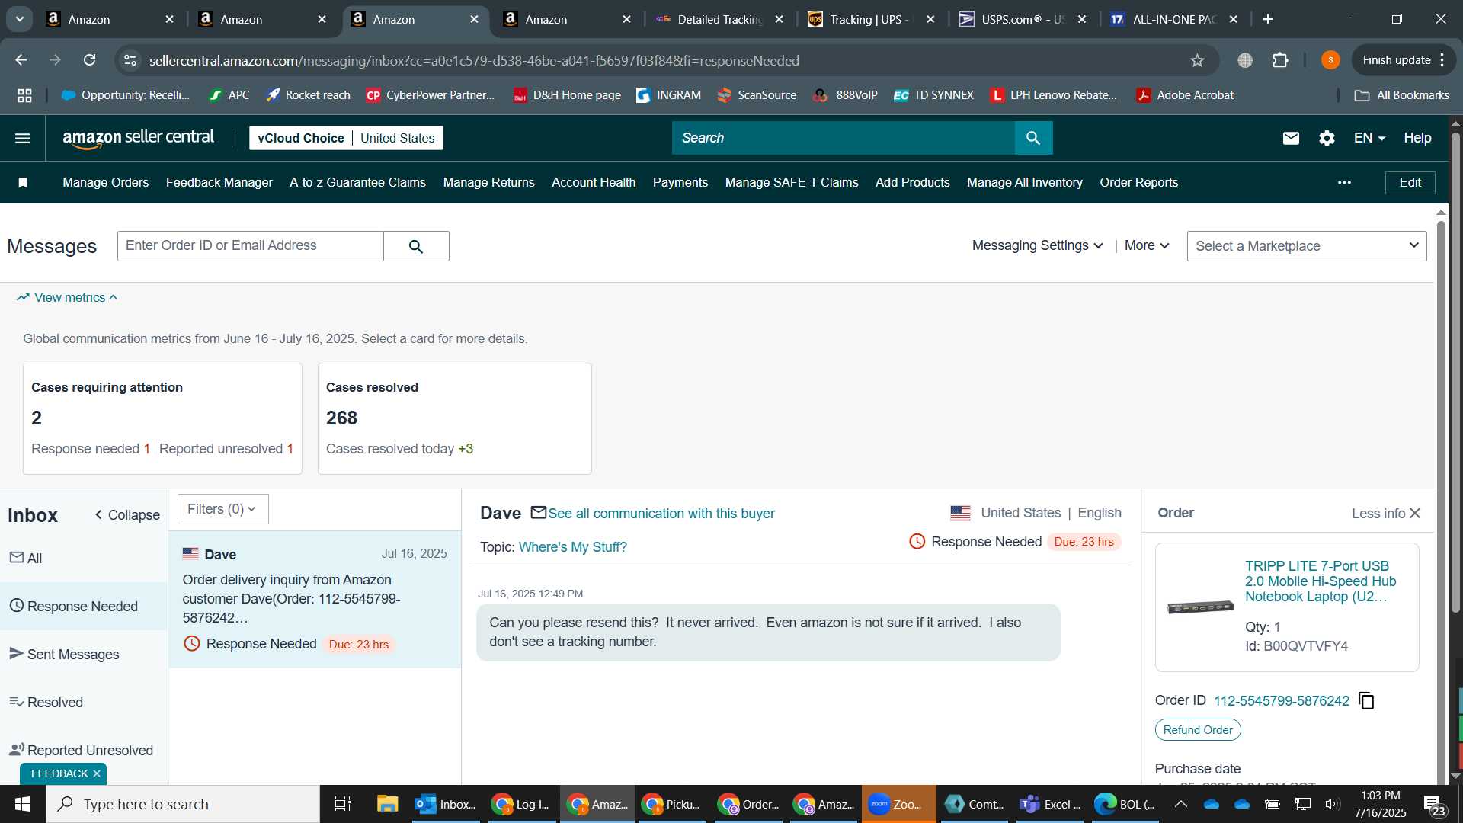Open the three-dot overflow nav menu
The width and height of the screenshot is (1463, 823).
coord(1344,183)
